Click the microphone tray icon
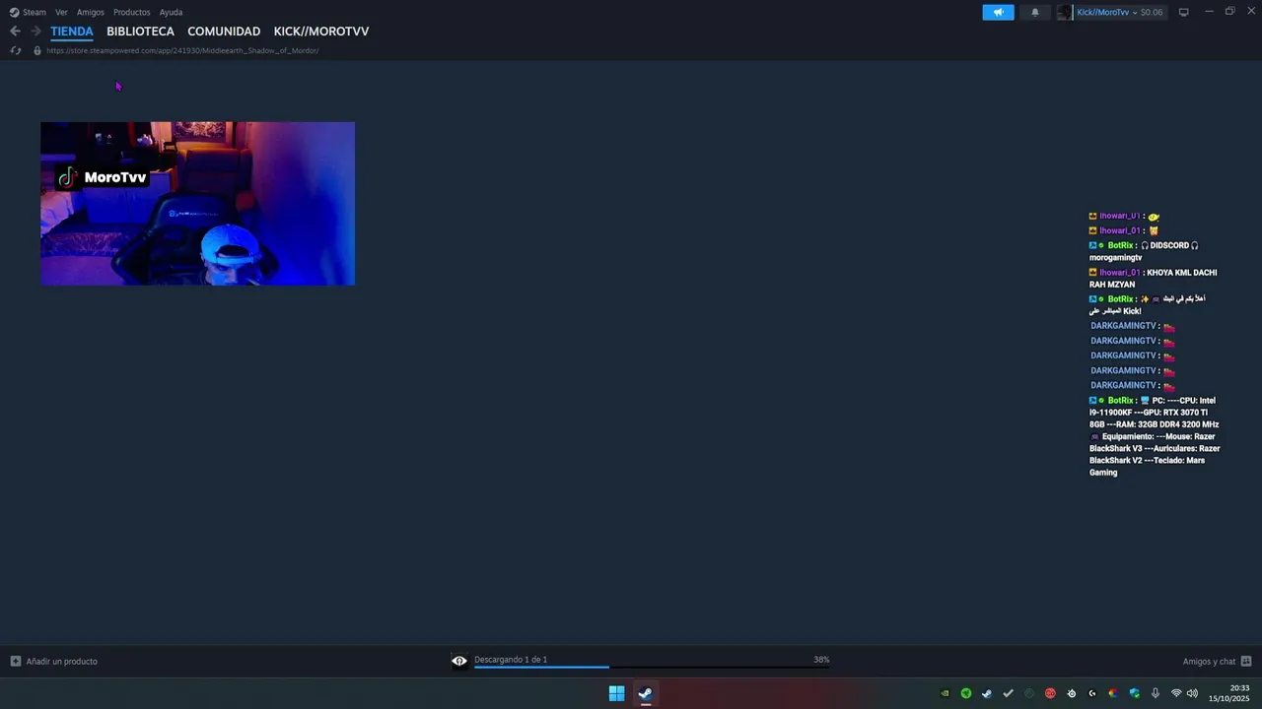 click(1156, 693)
